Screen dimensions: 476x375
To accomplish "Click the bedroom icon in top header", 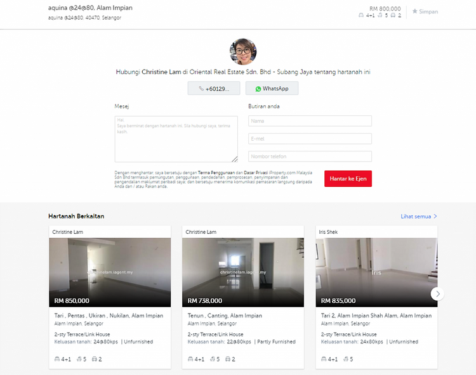I will (x=361, y=15).
